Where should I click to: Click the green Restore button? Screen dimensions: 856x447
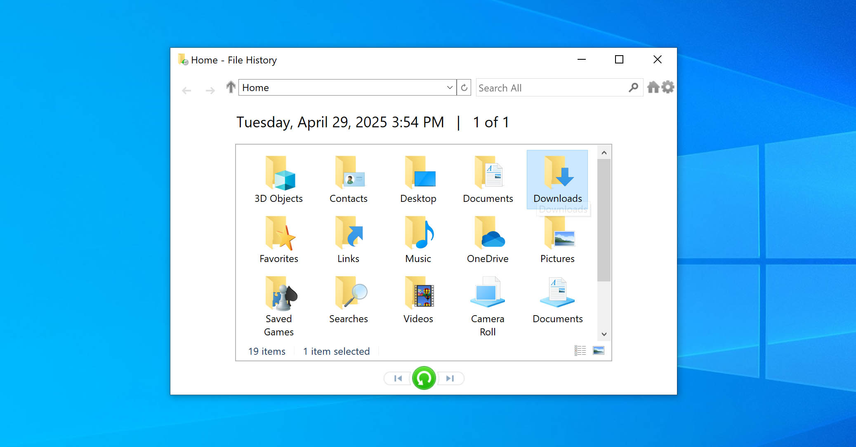click(424, 378)
